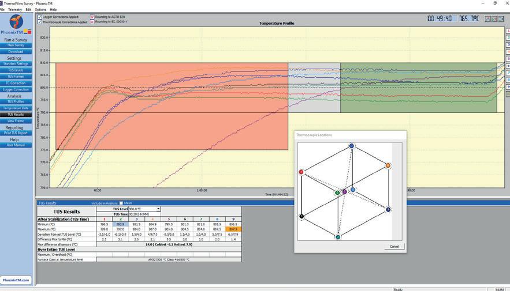
Task: Select teal bottom thermocouple node on cube
Action: tap(338, 237)
